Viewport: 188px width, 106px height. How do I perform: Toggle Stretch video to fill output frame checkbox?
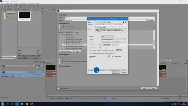59,61
